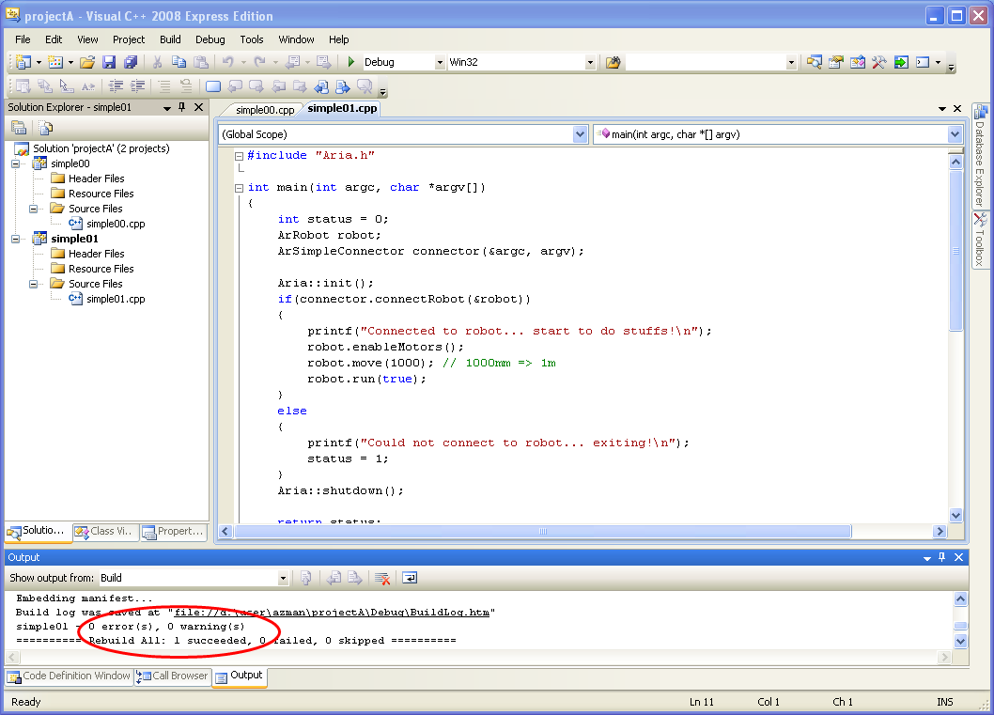Switch to the simple00.cpp tab
Viewport: 994px width, 715px height.
[x=264, y=110]
